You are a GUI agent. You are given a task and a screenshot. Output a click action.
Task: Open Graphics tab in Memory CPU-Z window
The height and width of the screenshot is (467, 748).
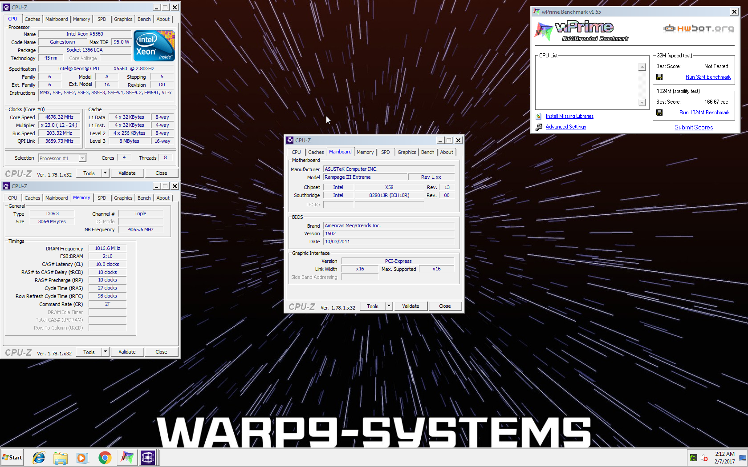click(123, 198)
